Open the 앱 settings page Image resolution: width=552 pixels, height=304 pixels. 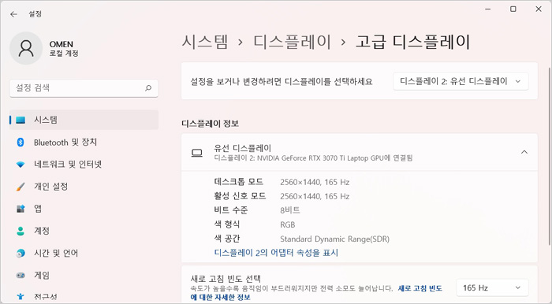pos(84,209)
